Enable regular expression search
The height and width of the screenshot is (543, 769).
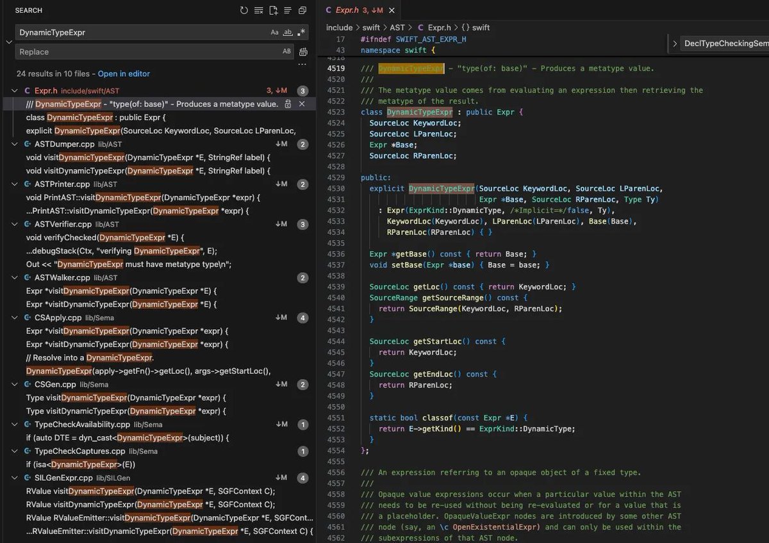coord(301,32)
